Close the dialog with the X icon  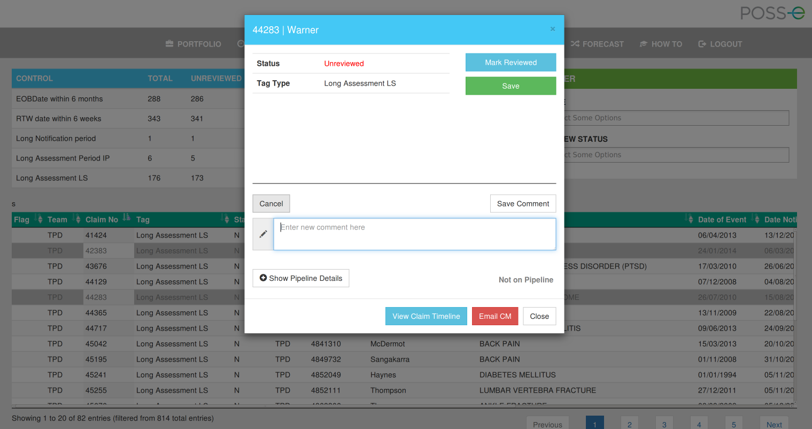pyautogui.click(x=553, y=29)
